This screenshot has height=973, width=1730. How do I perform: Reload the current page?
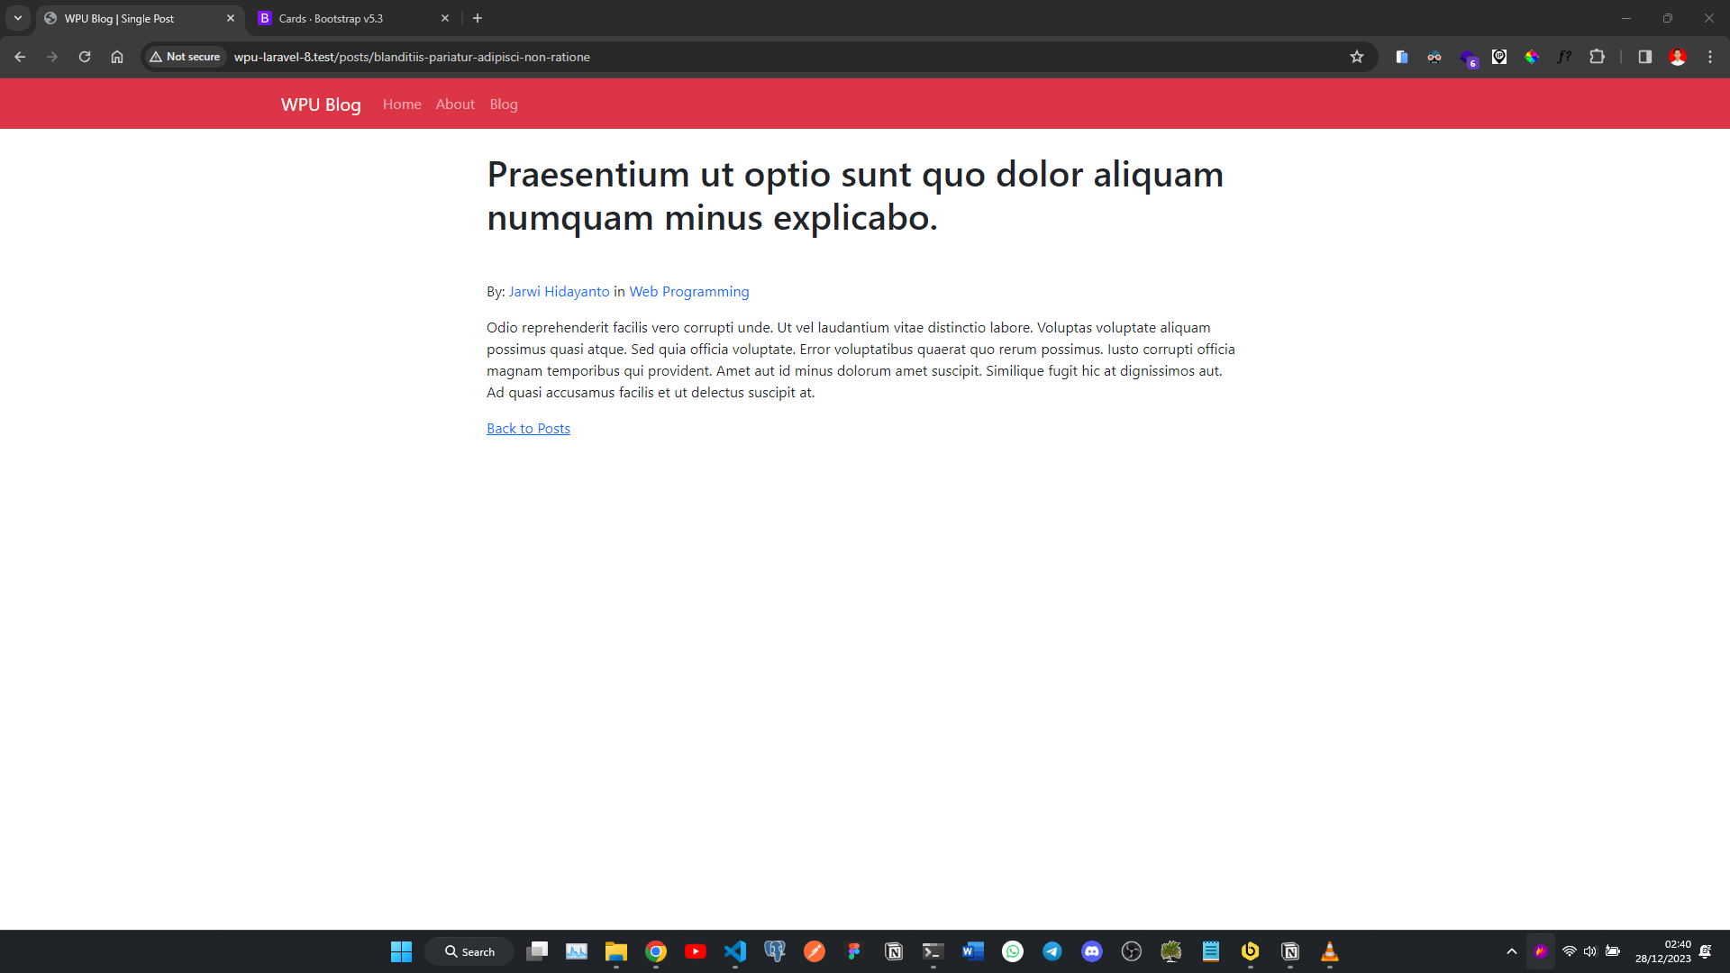coord(85,57)
